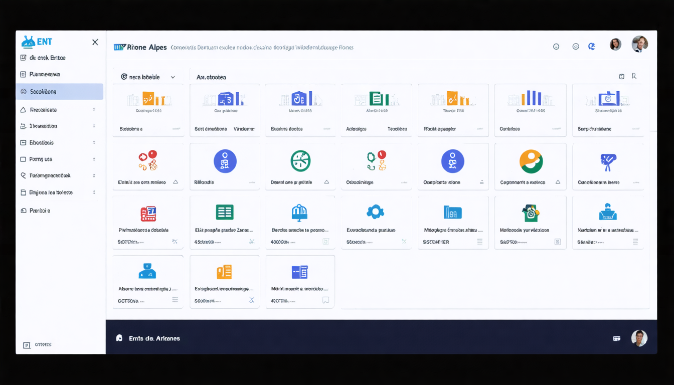
Task: Open the green document banner card 'Adiaoiigre'
Action: tap(377, 110)
